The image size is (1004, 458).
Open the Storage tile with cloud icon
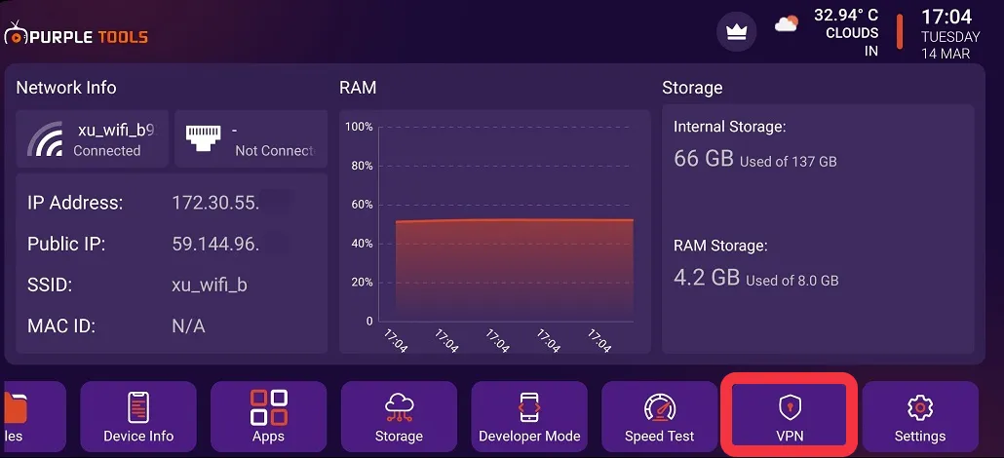399,417
